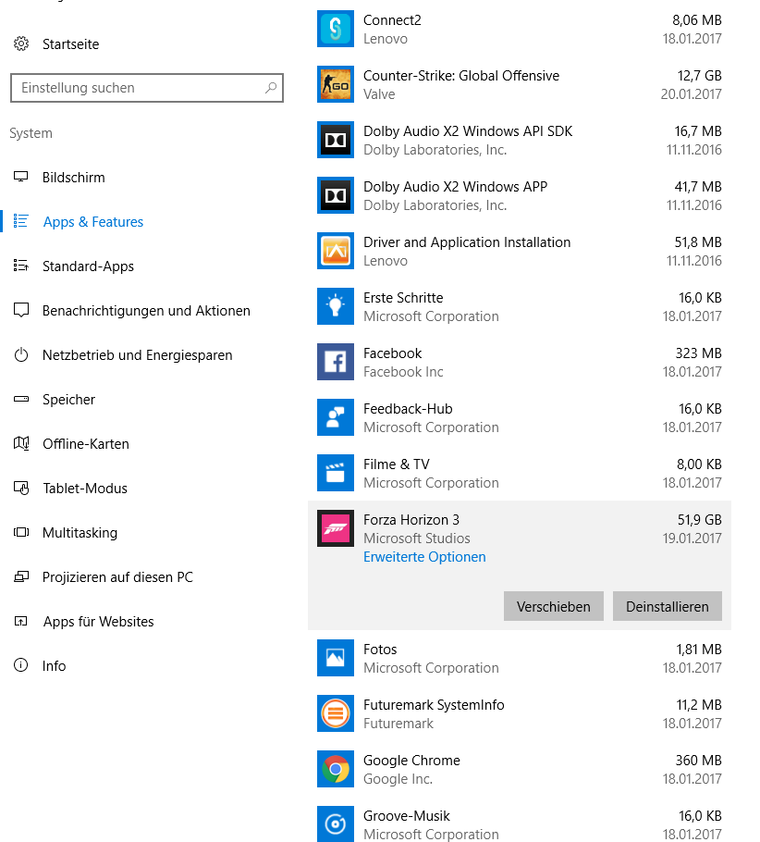The image size is (760, 842).
Task: Click the Filme & TV clapperboard icon
Action: (336, 473)
